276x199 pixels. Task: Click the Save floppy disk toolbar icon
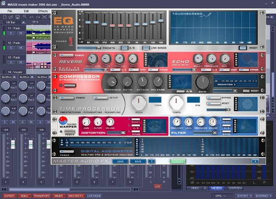[17, 17]
